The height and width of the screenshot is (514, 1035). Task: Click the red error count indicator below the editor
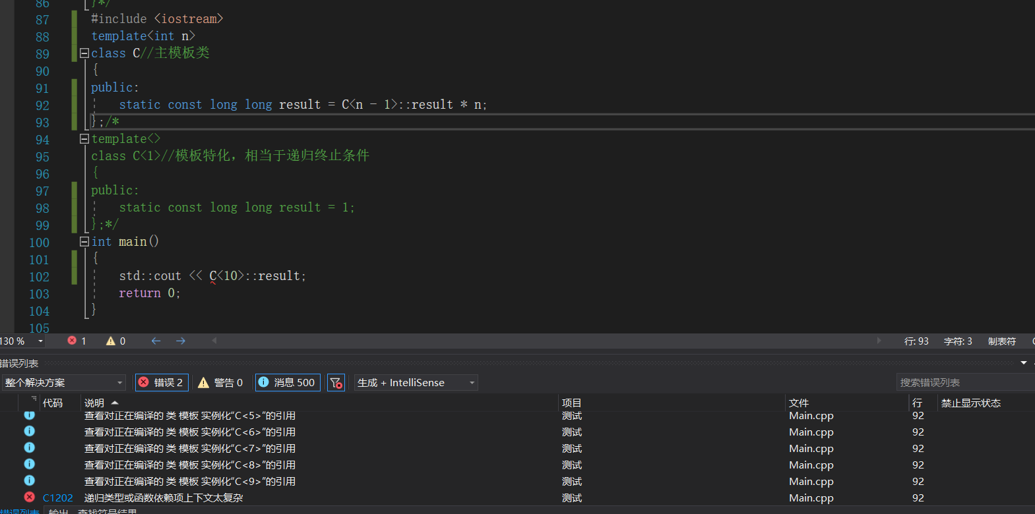[77, 341]
